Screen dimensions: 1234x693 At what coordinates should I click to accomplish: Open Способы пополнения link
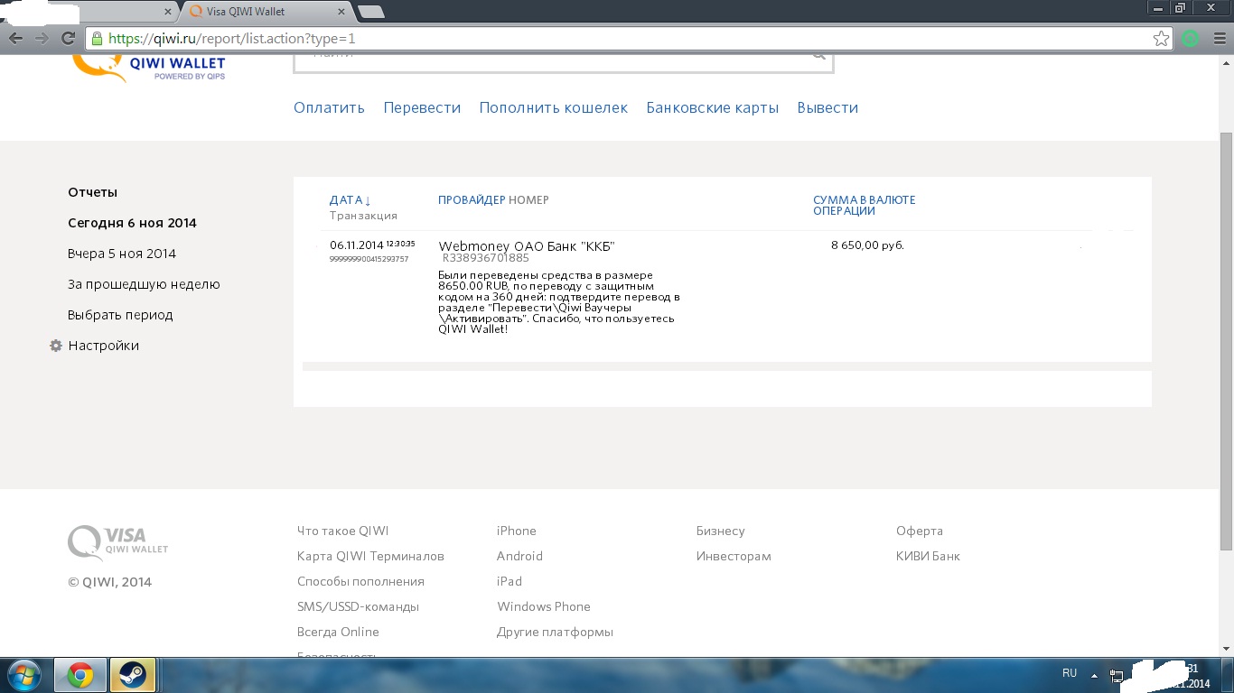pyautogui.click(x=360, y=581)
